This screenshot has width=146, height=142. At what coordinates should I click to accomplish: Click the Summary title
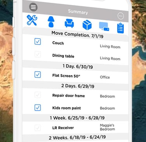point(78,12)
